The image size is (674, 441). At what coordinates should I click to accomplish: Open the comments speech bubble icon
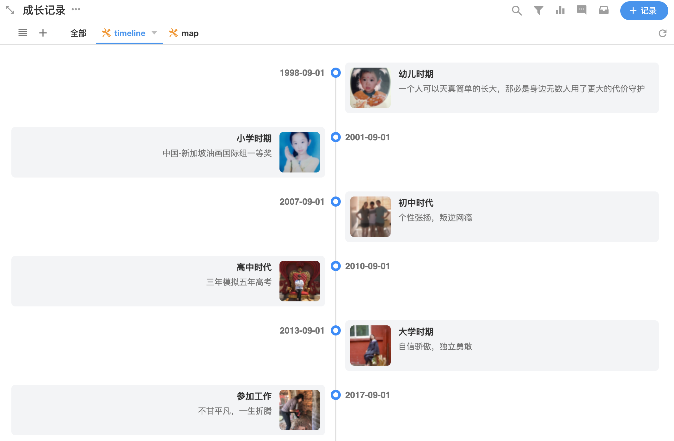581,10
